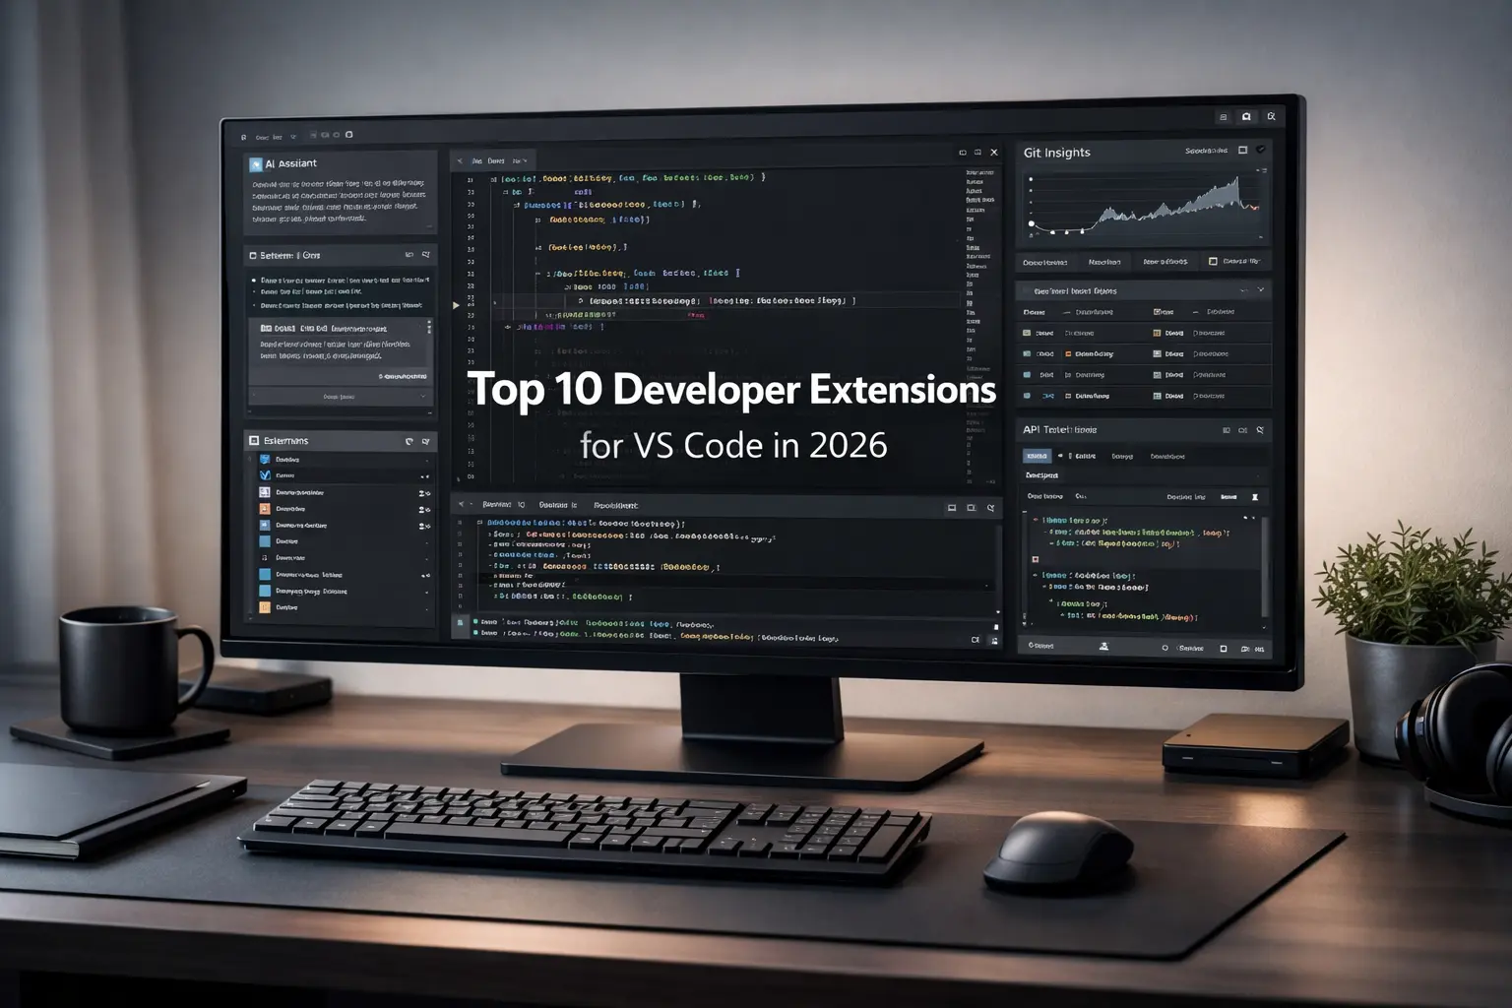Open the search icon at the monitor's top-right corner
The height and width of the screenshot is (1008, 1512).
pyautogui.click(x=1272, y=116)
